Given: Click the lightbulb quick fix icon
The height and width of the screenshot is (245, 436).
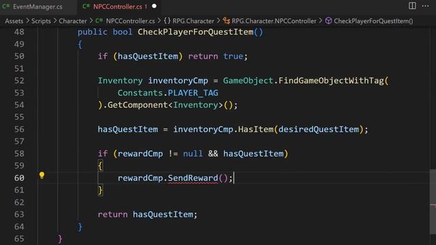Looking at the screenshot, I should point(42,176).
